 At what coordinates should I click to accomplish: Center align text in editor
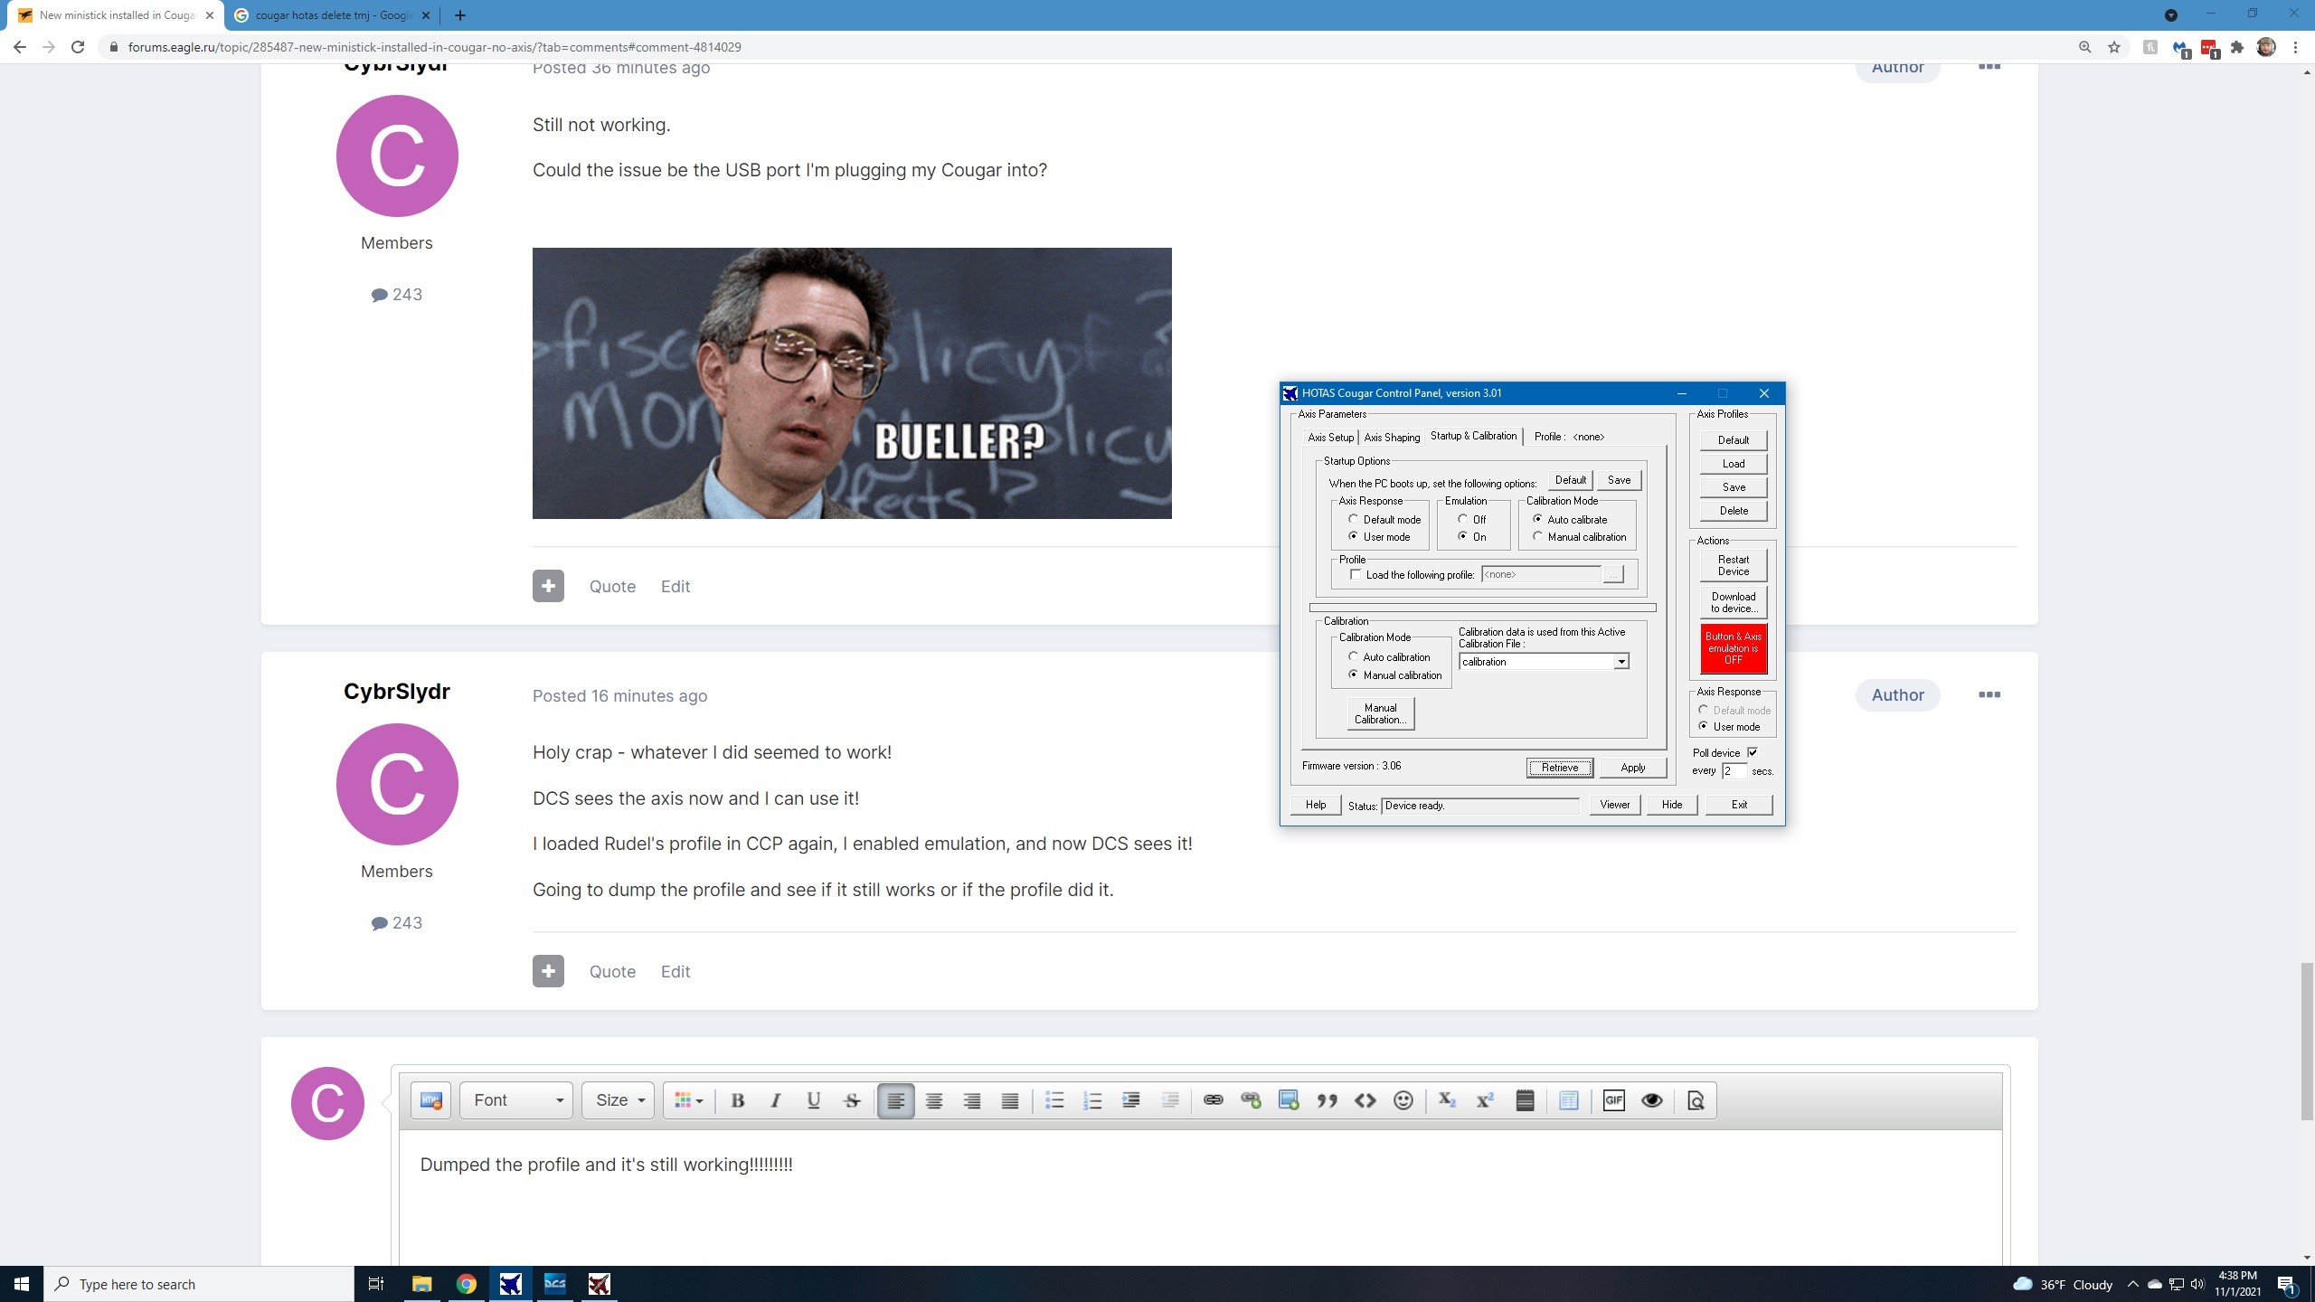pyautogui.click(x=934, y=1100)
